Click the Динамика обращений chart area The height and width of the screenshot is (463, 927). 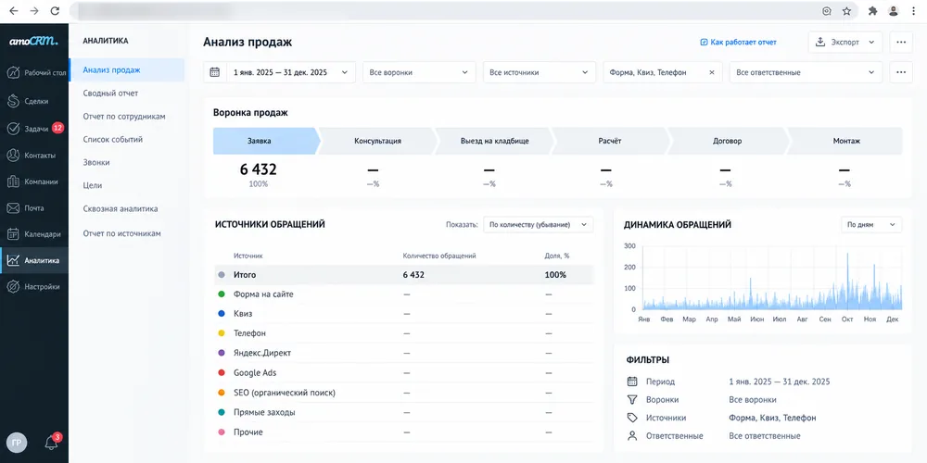(x=771, y=278)
